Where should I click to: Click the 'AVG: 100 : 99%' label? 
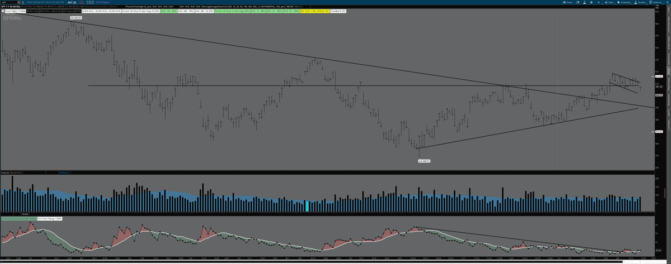tap(168, 11)
